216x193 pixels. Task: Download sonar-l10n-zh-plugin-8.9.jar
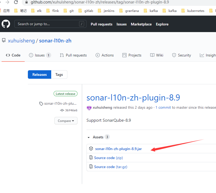click(x=118, y=149)
